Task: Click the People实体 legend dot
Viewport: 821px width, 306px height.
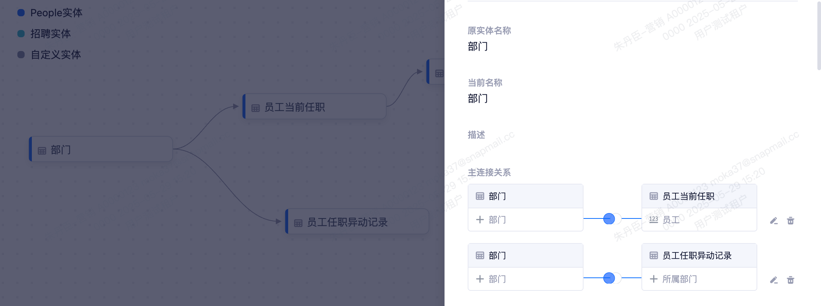Action: coord(21,13)
